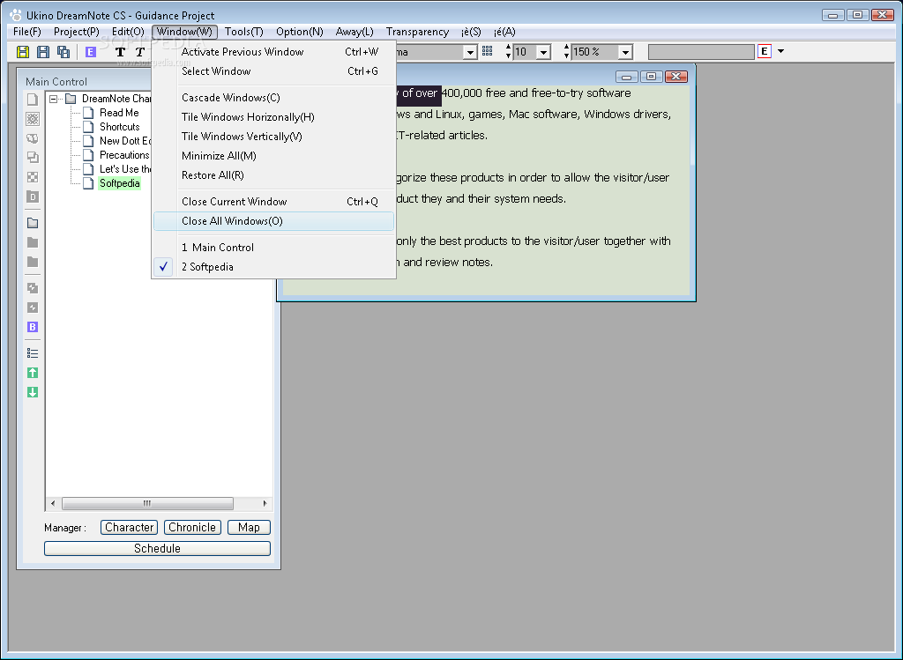Open the Tools(T) menu

click(x=244, y=32)
